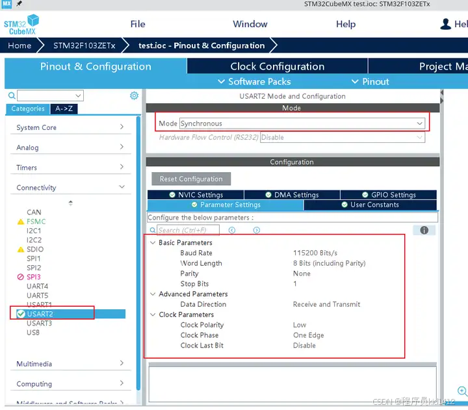Collapse Advanced Parameters group
The width and height of the screenshot is (468, 410).
[153, 294]
